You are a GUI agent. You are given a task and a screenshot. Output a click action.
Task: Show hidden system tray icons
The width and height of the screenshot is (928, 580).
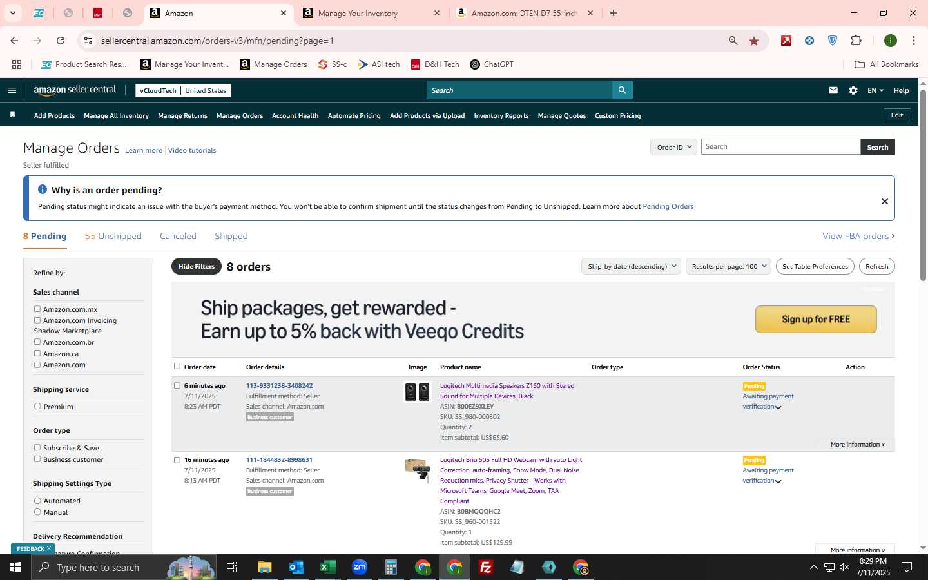(x=813, y=567)
